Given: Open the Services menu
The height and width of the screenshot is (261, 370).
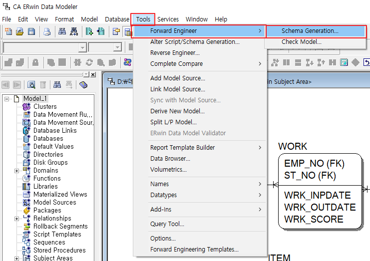Looking at the screenshot, I should (168, 19).
